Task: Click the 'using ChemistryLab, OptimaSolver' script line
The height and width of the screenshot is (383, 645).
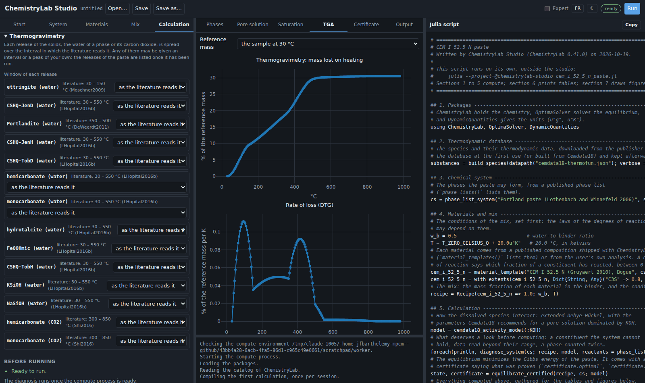Action: [505, 127]
